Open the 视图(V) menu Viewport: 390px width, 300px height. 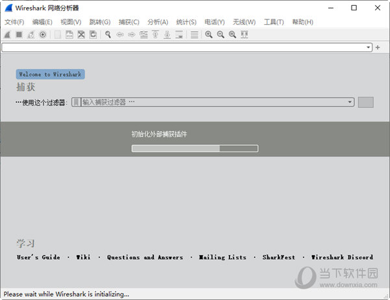[71, 22]
